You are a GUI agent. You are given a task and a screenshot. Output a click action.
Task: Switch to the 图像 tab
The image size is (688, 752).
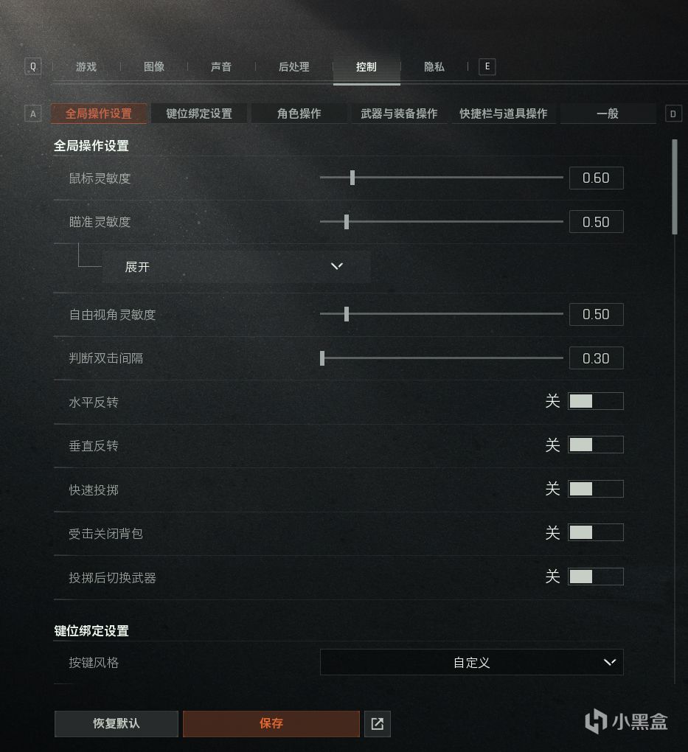click(x=154, y=66)
